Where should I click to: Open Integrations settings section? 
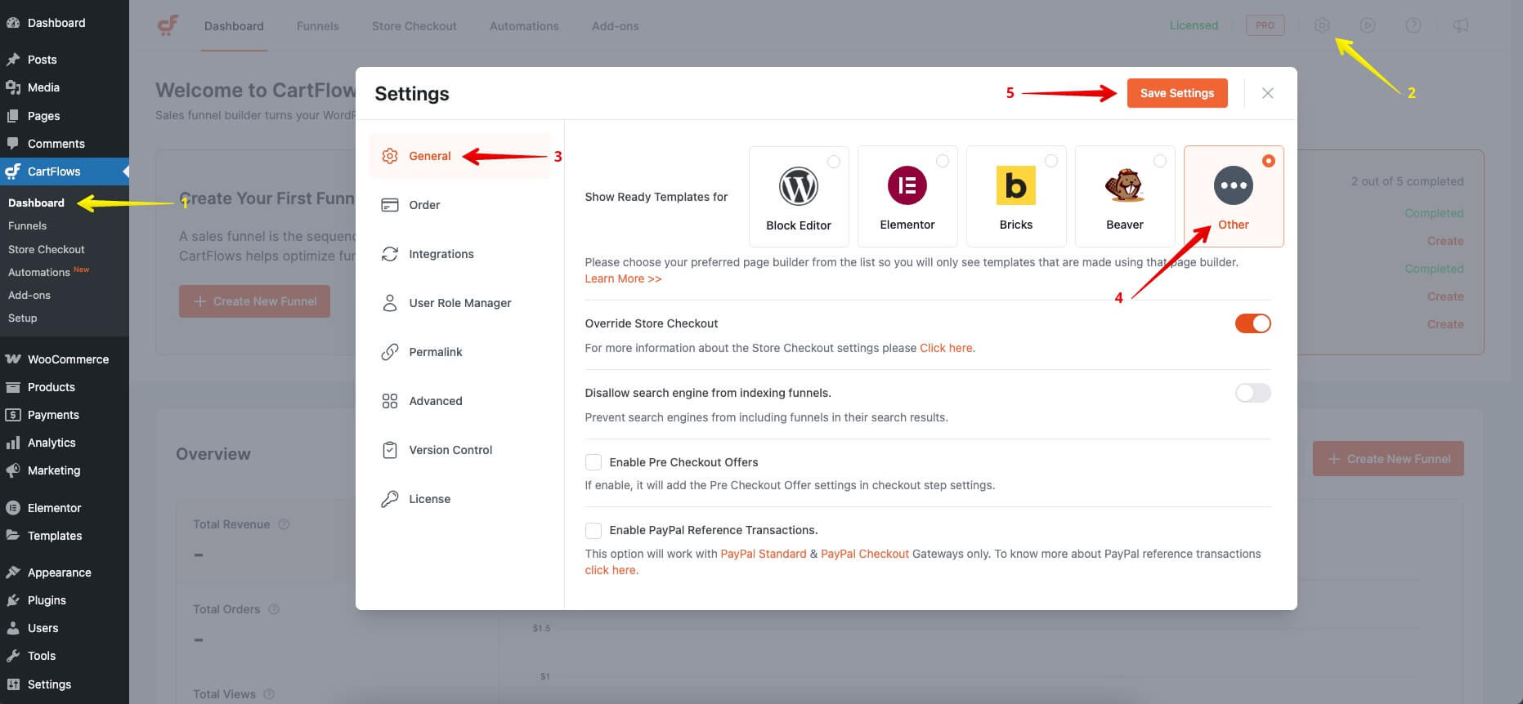(460, 254)
